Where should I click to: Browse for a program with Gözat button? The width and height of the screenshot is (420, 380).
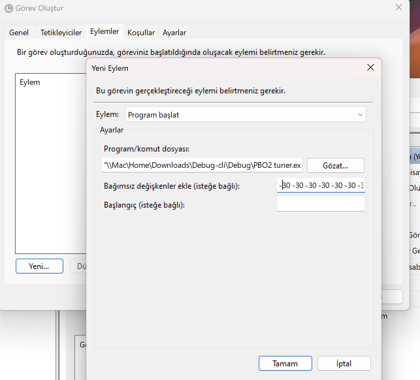click(335, 166)
